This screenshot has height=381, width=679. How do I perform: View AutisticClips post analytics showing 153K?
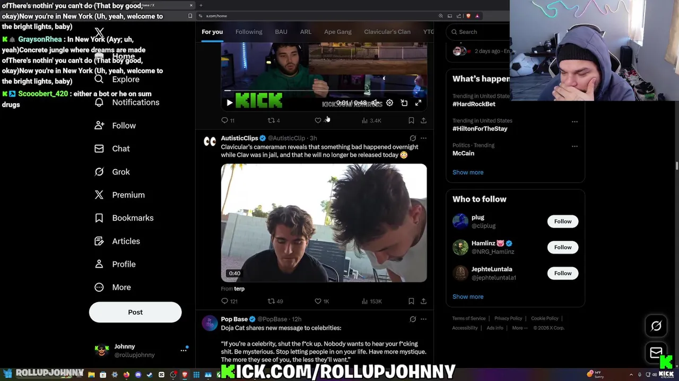pos(371,301)
